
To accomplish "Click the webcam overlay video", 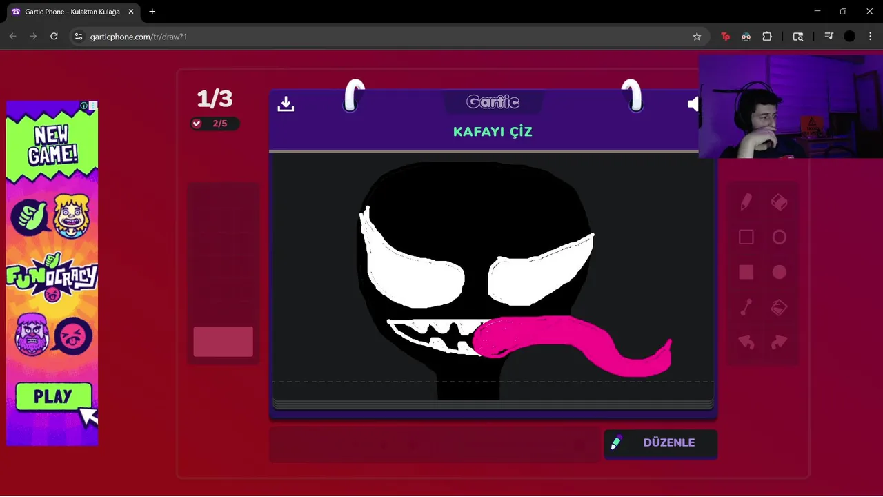I will pyautogui.click(x=791, y=106).
